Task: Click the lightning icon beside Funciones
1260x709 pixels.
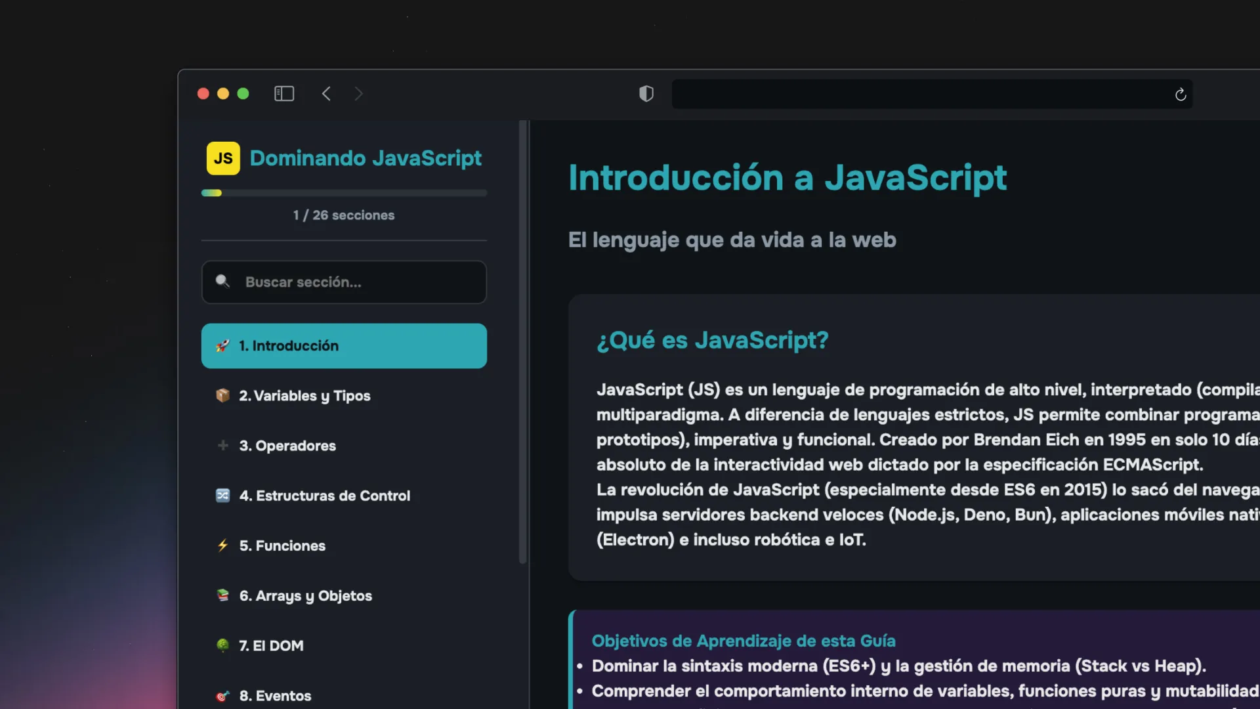Action: (x=223, y=546)
